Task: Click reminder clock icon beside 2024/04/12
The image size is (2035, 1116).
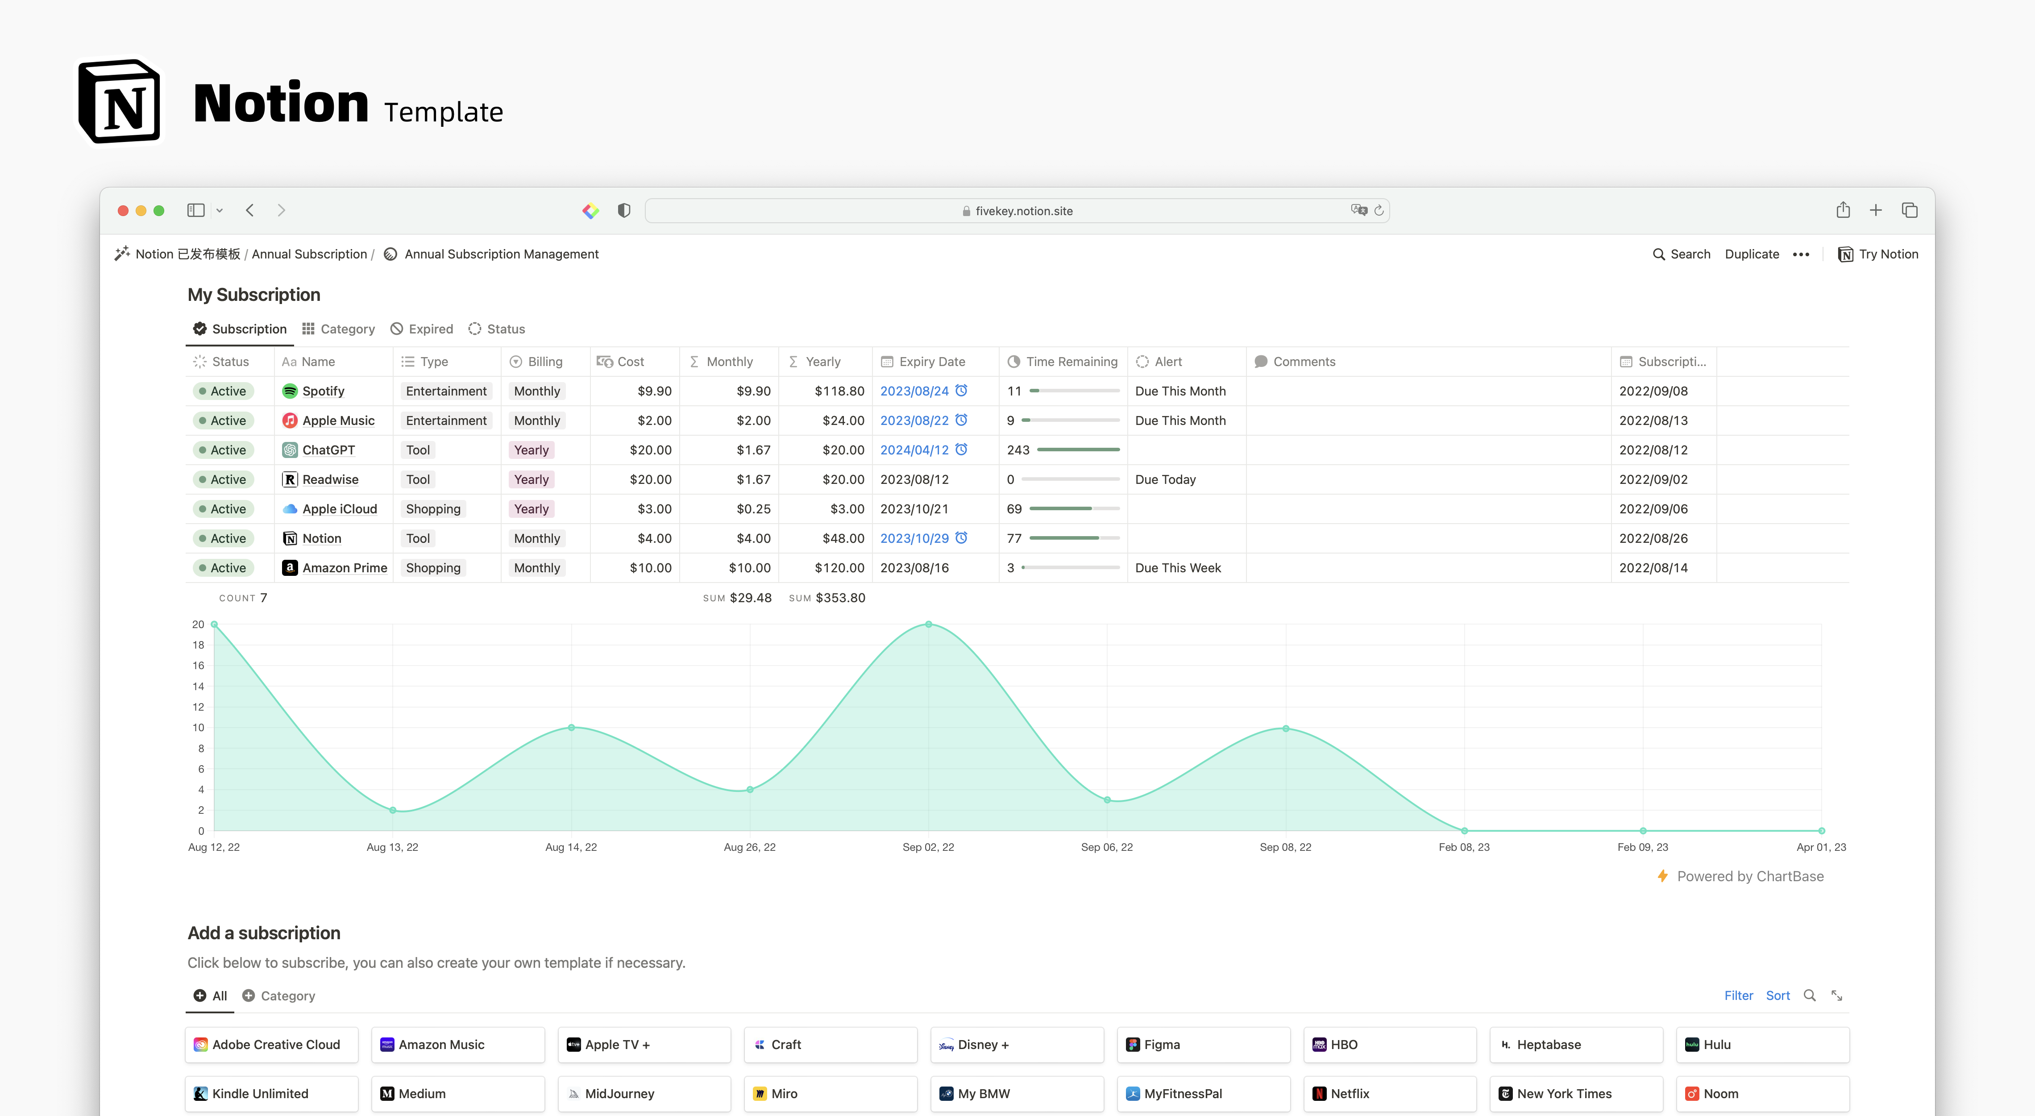Action: point(961,449)
